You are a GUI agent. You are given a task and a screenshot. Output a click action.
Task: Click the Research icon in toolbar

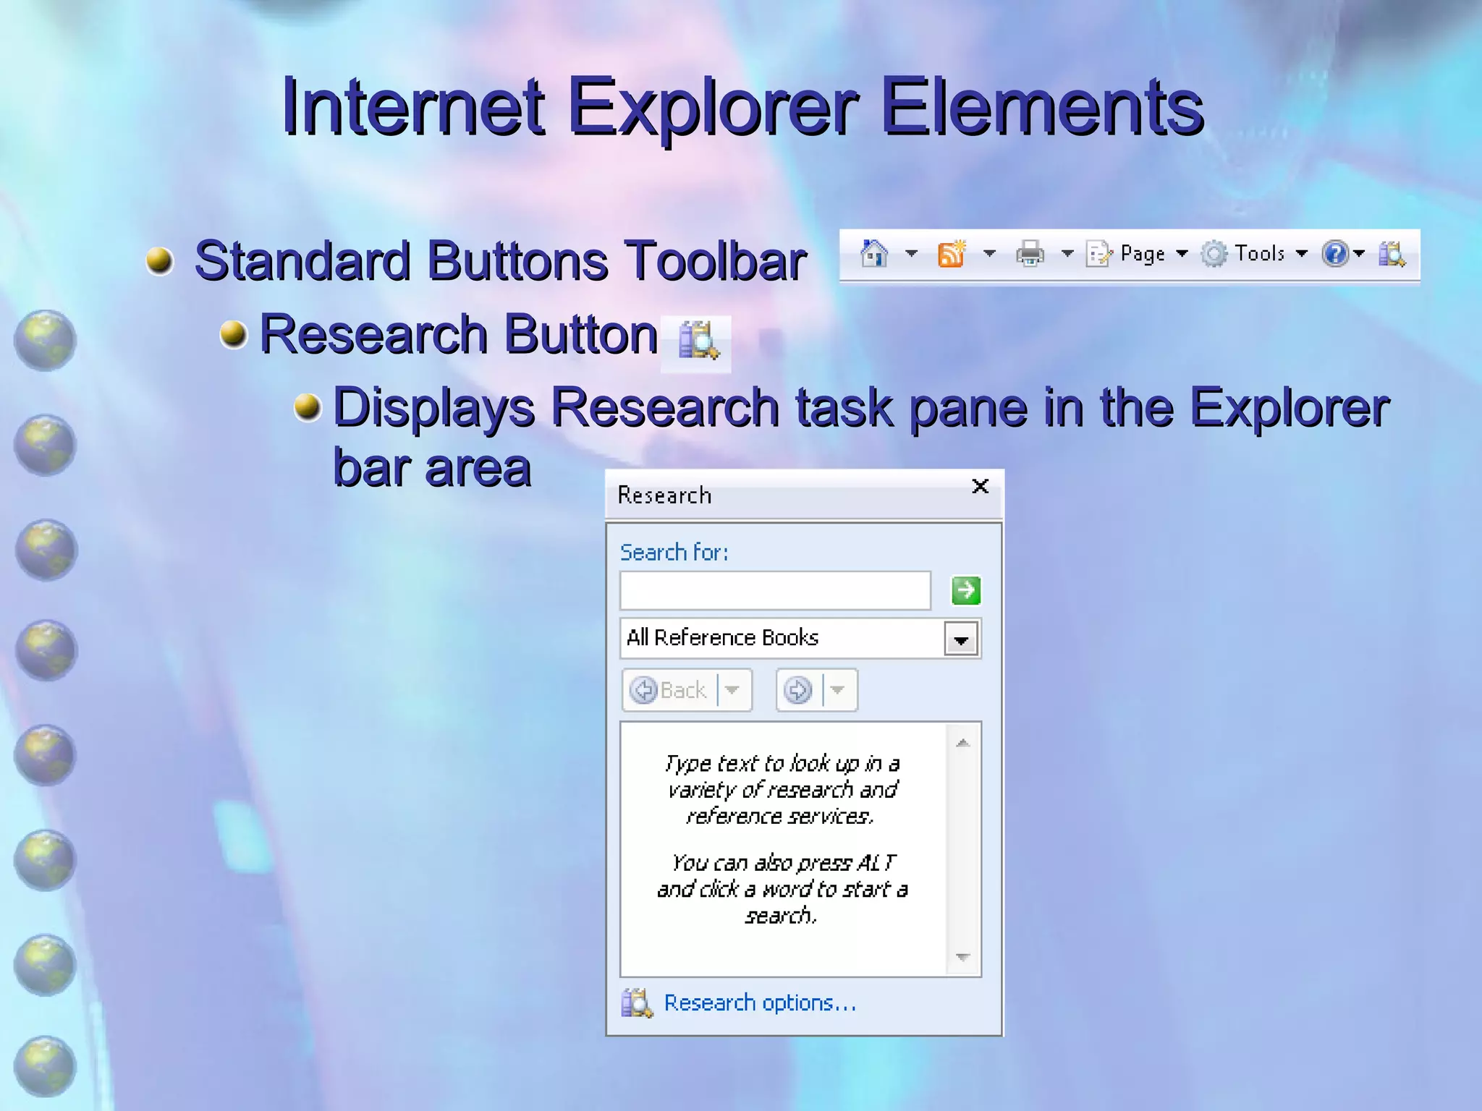tap(1392, 254)
